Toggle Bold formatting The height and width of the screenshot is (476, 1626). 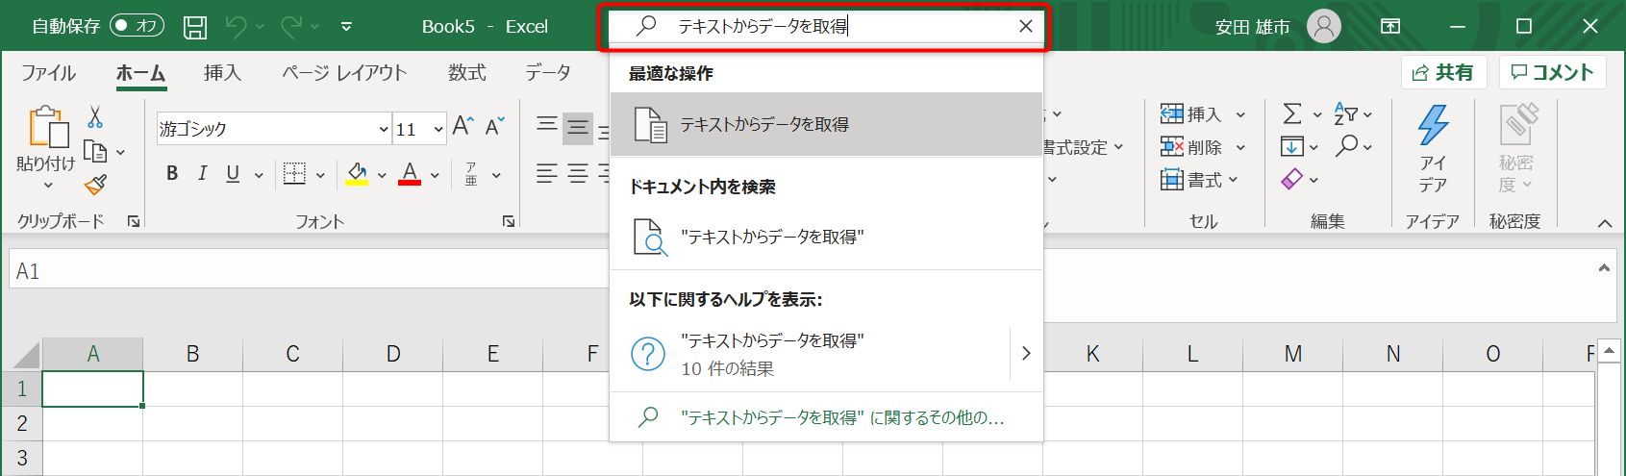172,174
